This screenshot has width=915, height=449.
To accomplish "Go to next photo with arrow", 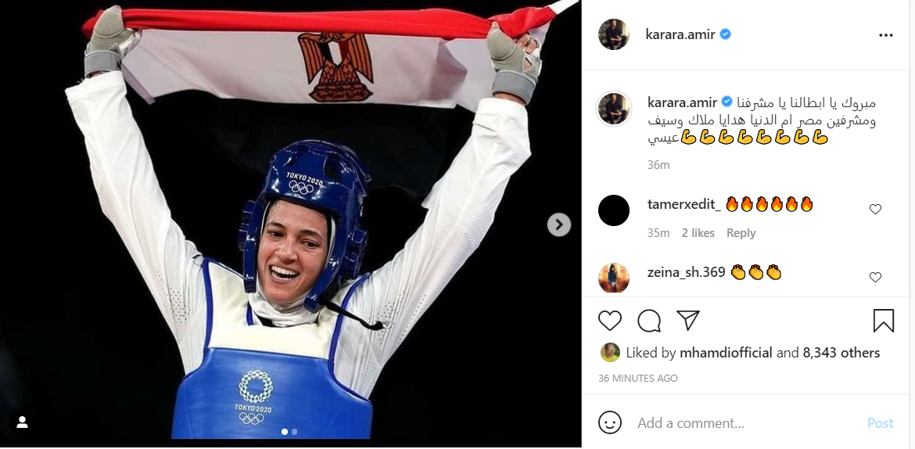I will pos(558,224).
